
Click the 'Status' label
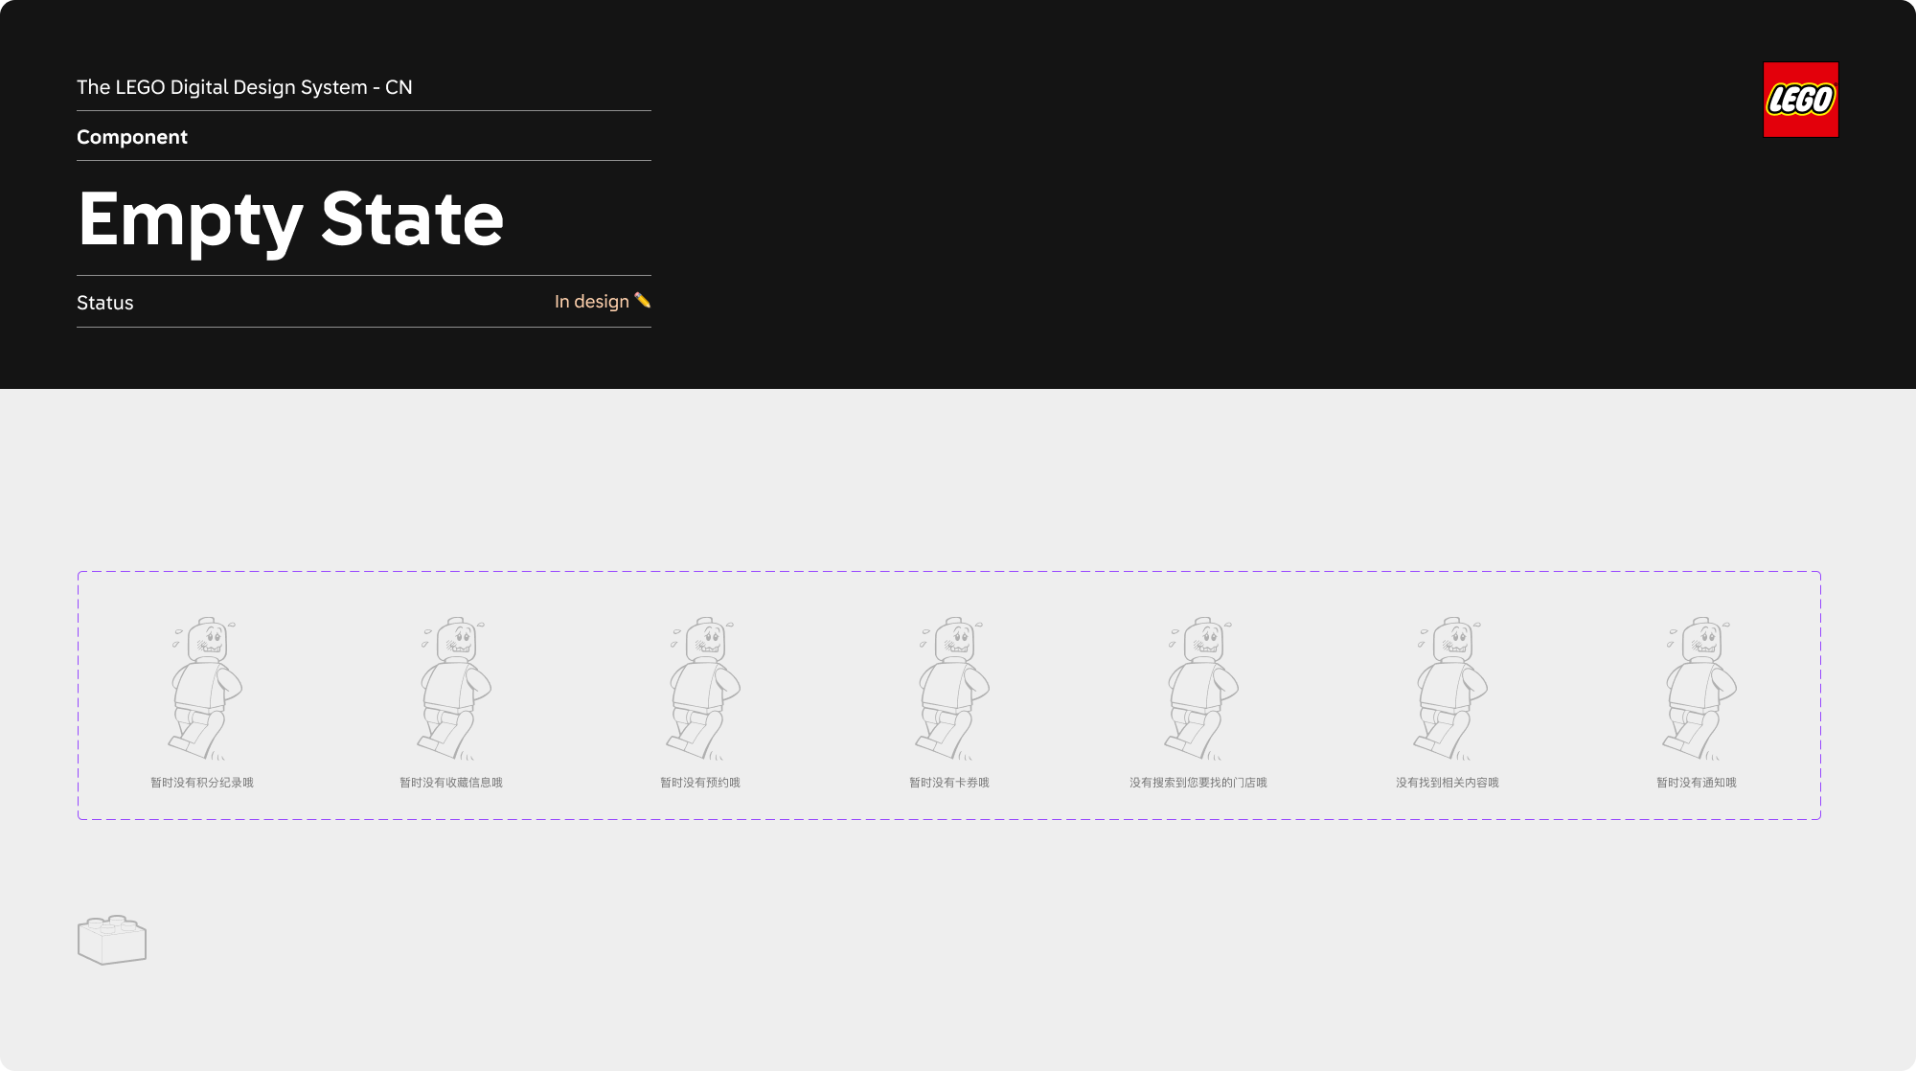click(105, 303)
